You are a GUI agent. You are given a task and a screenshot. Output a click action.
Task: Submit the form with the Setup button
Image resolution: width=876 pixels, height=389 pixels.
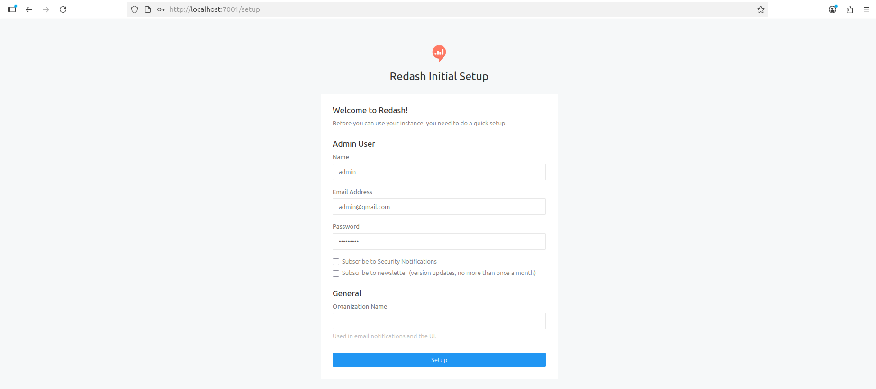pos(439,360)
